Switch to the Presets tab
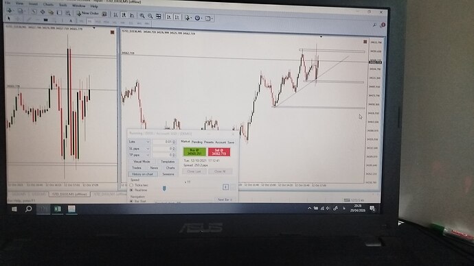 pos(209,142)
